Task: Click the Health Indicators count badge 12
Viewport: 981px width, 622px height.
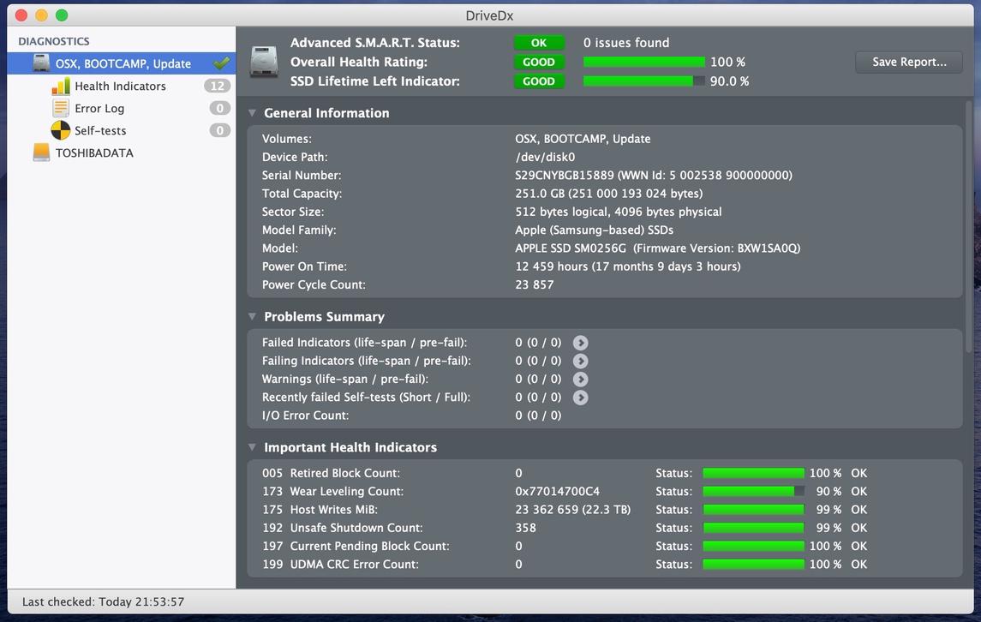Action: click(217, 86)
